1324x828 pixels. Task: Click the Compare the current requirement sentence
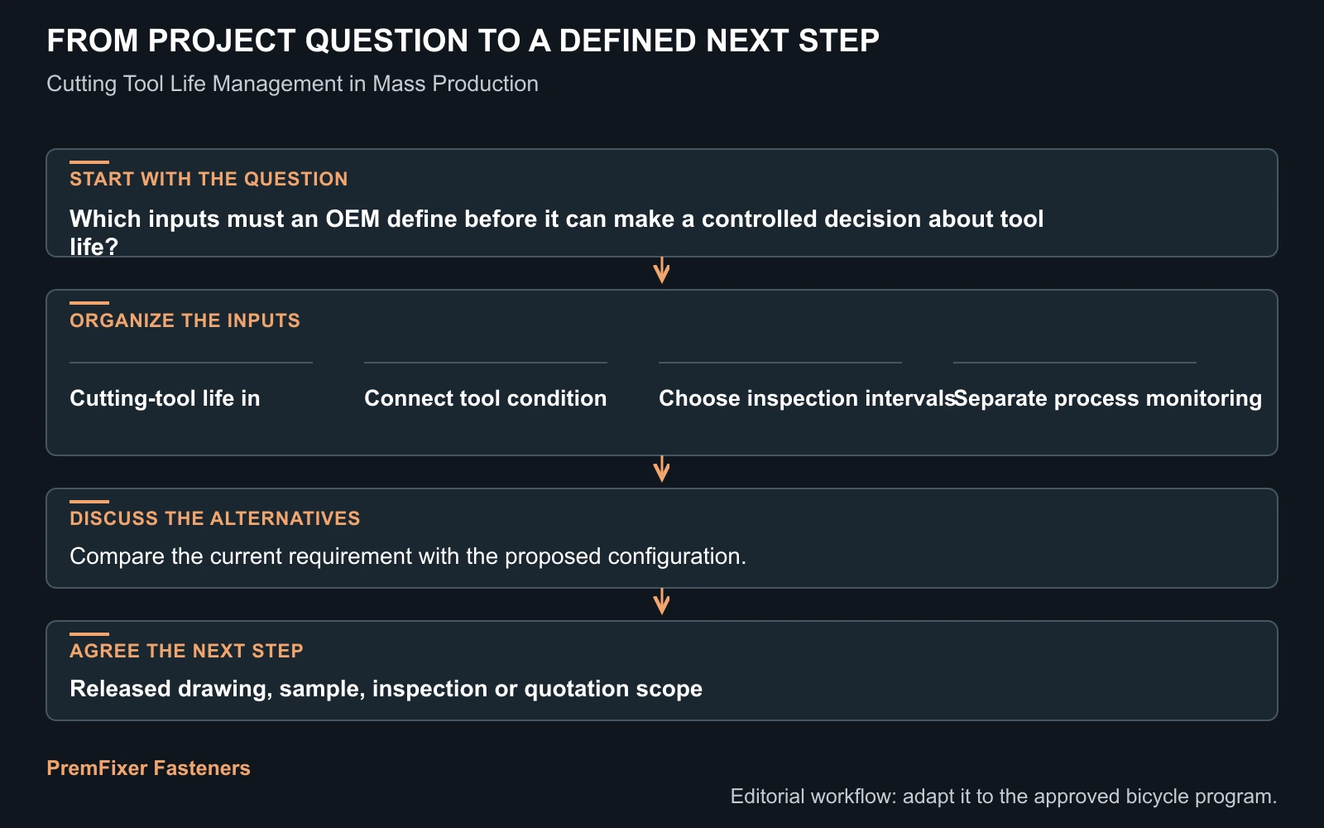(x=408, y=556)
